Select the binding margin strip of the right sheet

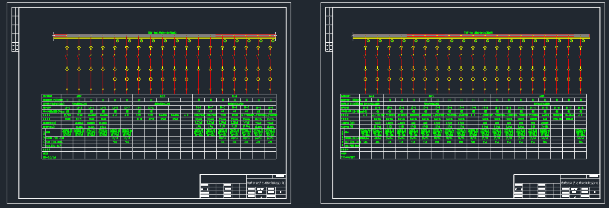(329, 29)
